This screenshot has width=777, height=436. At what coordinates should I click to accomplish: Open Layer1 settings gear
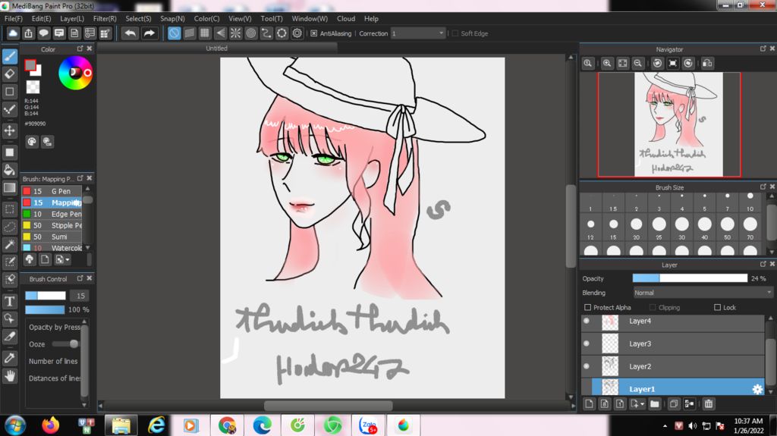(x=757, y=389)
